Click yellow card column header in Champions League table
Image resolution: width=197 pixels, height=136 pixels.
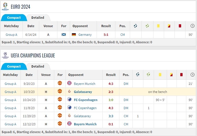pos(160,75)
